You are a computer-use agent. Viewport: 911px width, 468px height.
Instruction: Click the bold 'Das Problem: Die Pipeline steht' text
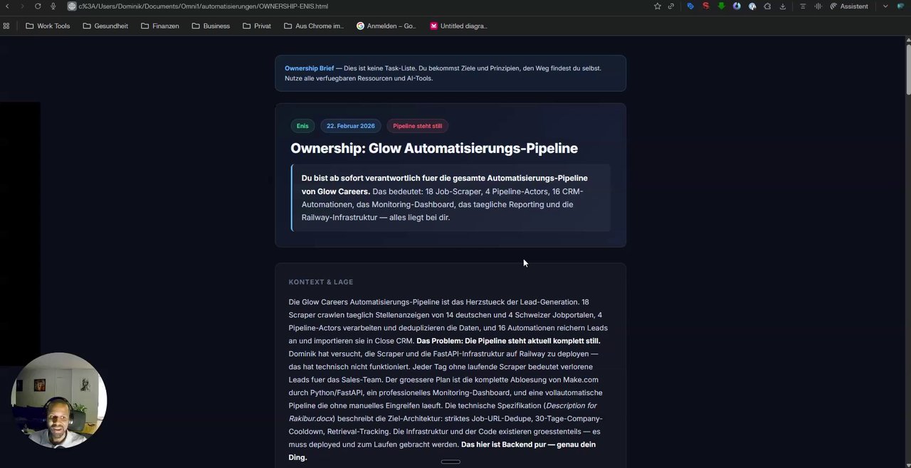[508, 341]
